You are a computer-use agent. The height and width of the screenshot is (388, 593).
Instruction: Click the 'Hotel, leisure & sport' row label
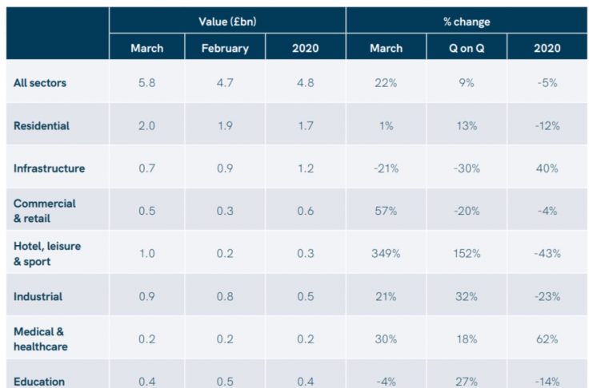coord(47,253)
